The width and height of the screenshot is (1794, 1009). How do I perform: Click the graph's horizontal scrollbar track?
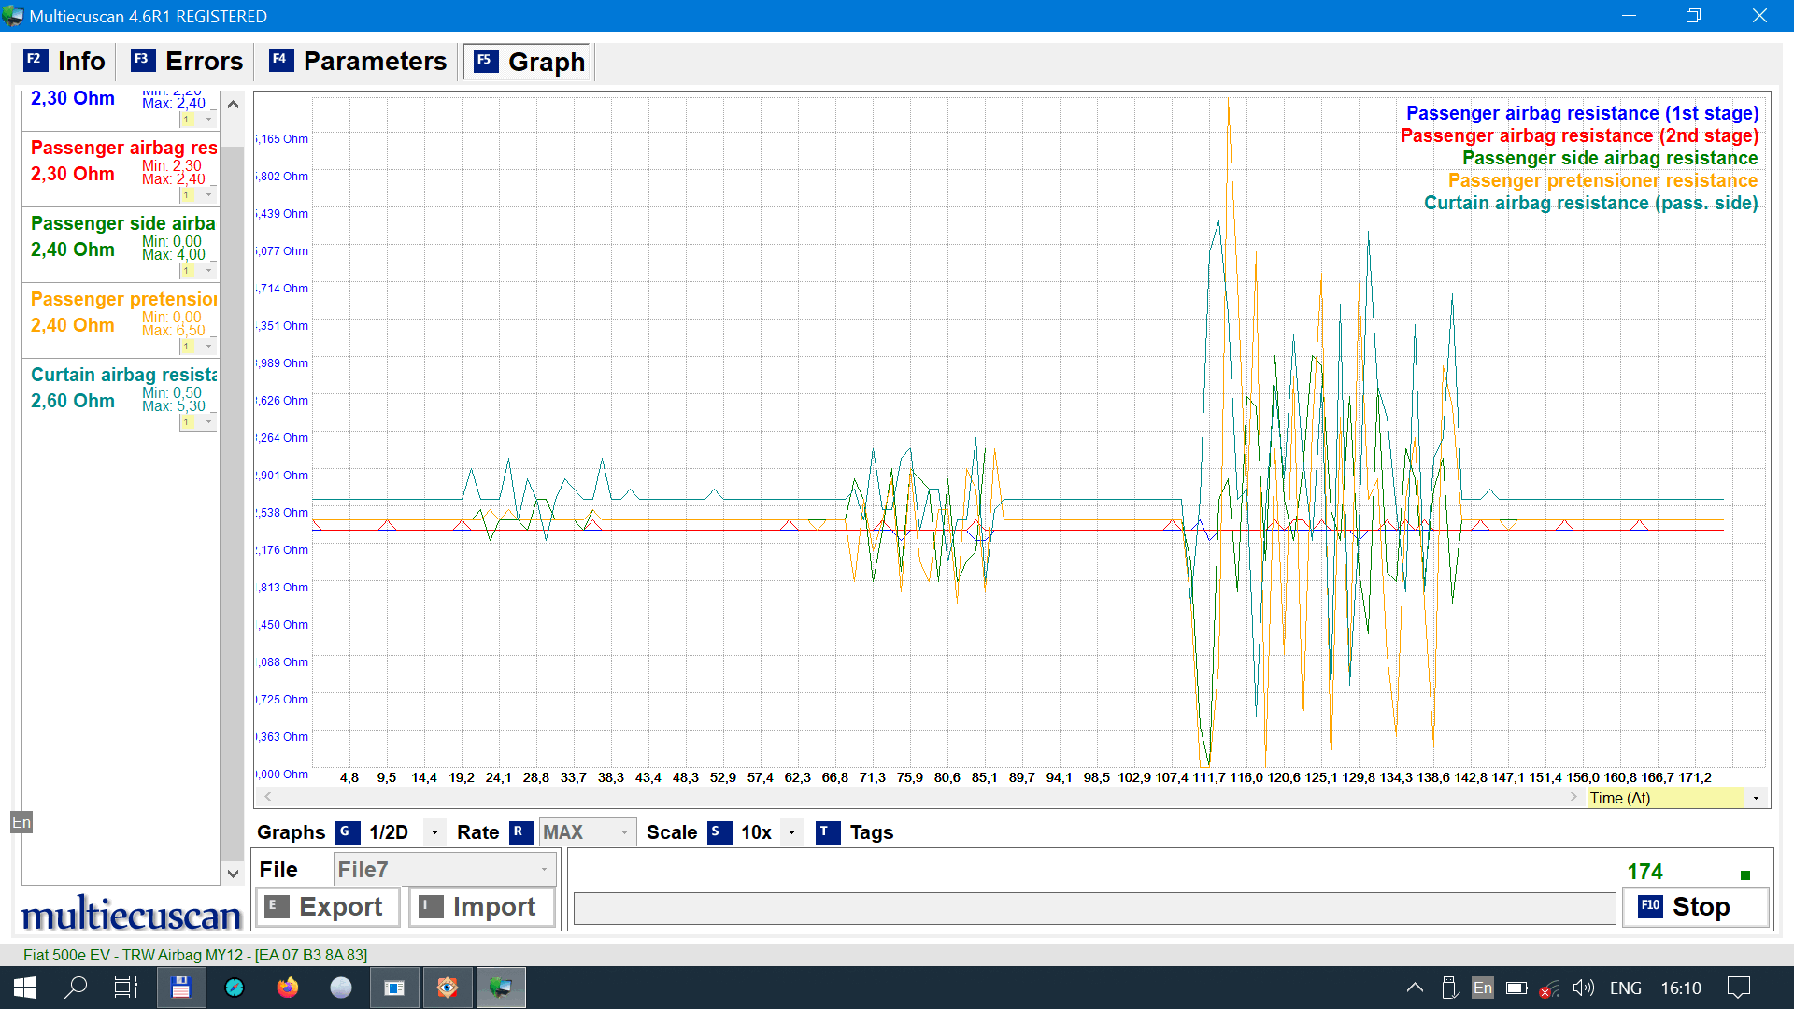pyautogui.click(x=920, y=797)
